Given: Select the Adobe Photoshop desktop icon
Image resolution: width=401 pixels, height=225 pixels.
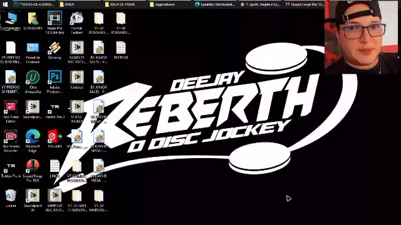Looking at the screenshot, I should [x=55, y=82].
